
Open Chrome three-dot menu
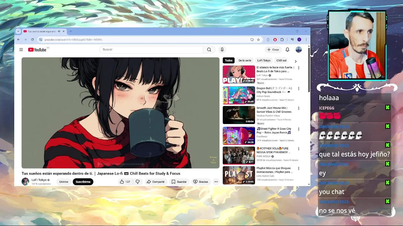point(306,40)
